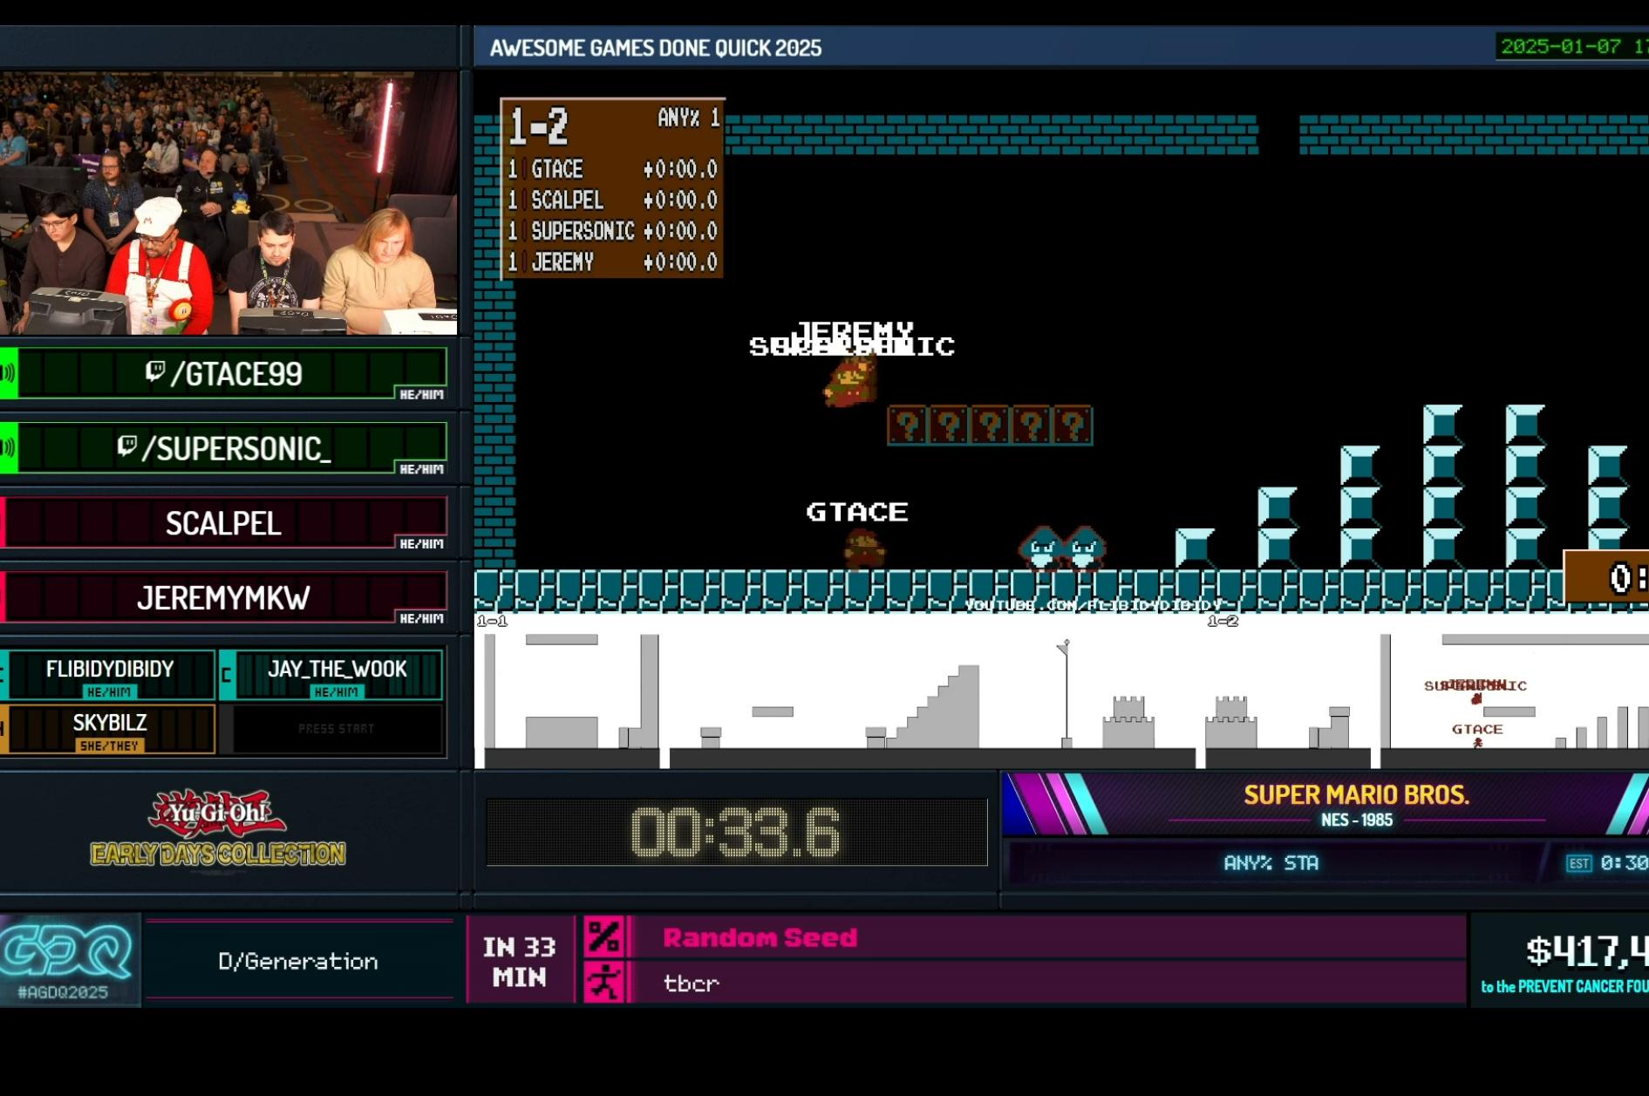
Task: Click the Prevent Cancer Foundation text
Action: pos(1565,987)
